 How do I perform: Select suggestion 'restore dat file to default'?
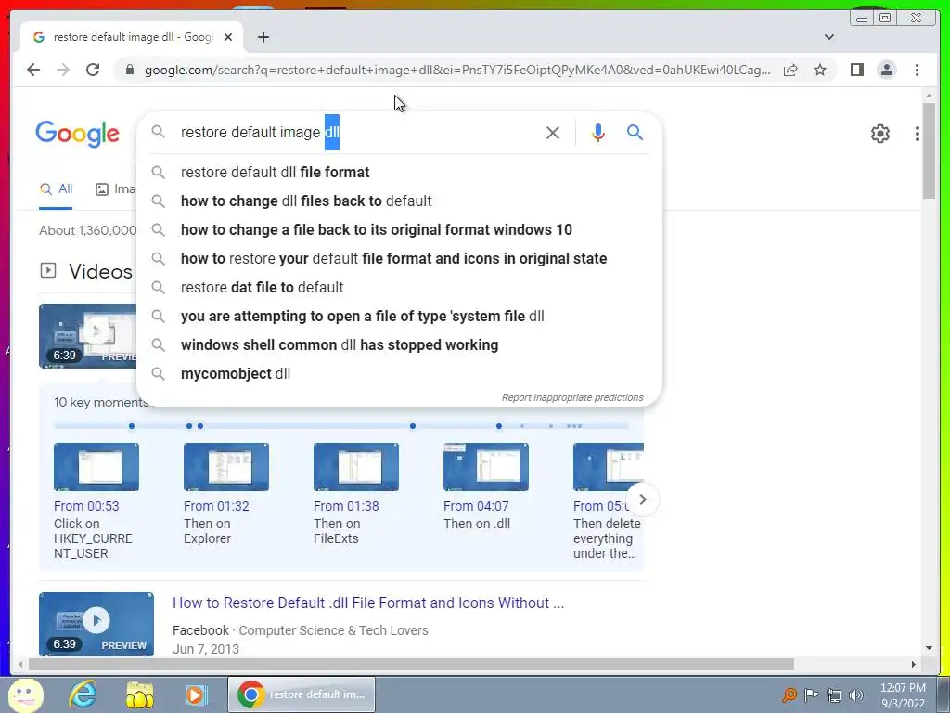[399, 288]
